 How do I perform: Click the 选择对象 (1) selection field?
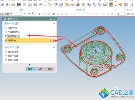coord(27,41)
